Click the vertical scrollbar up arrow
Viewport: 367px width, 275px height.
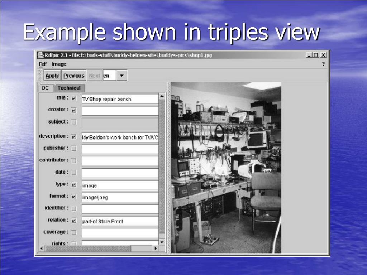(x=162, y=96)
